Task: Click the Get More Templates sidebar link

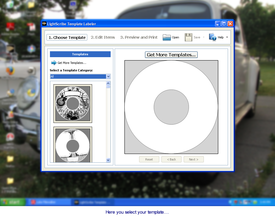Action: coord(72,63)
